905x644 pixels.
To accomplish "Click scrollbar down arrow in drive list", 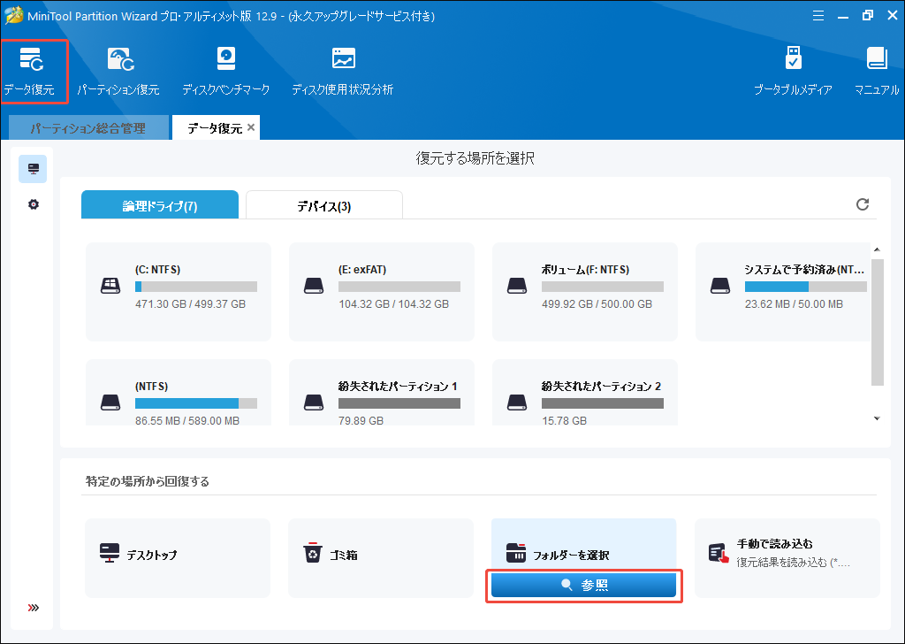I will [x=878, y=418].
